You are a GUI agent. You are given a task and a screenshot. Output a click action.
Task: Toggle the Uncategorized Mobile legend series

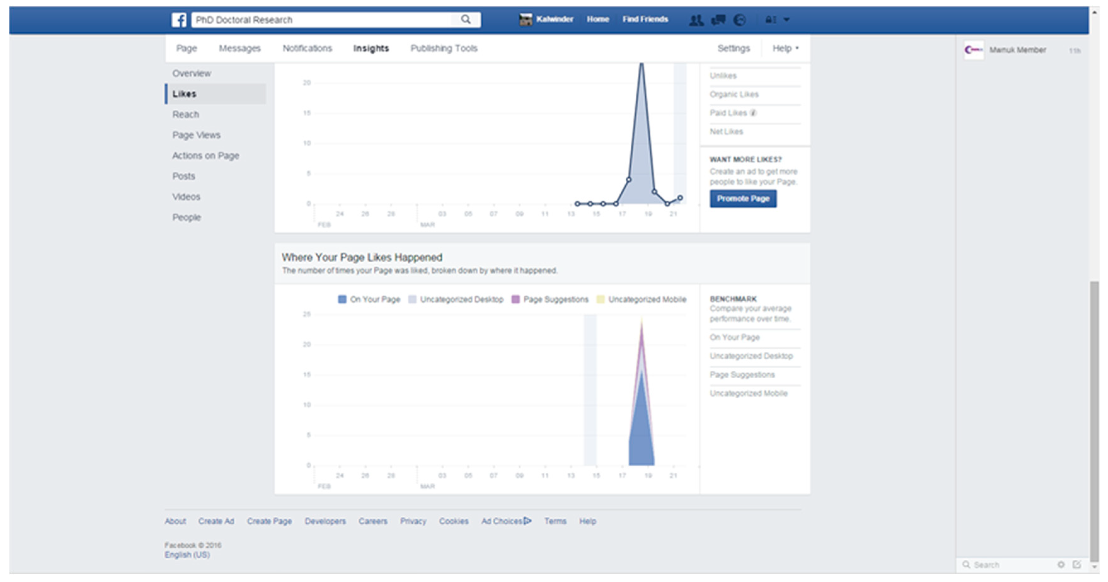coord(600,299)
